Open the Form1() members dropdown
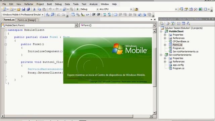The width and height of the screenshot is (215, 121). click(x=154, y=25)
